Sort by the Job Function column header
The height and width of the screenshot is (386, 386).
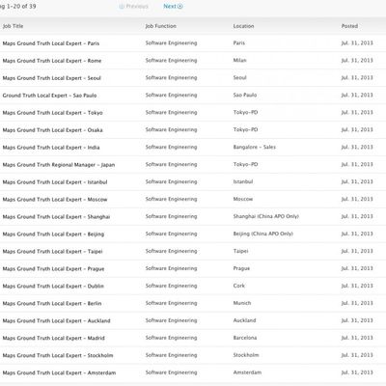161,26
